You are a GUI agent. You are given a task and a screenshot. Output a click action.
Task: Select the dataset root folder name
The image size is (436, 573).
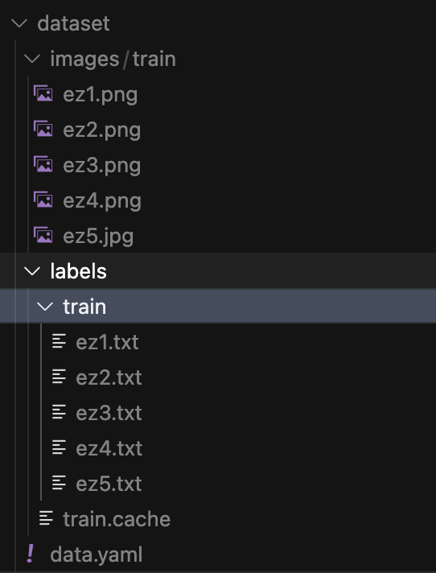coord(73,23)
